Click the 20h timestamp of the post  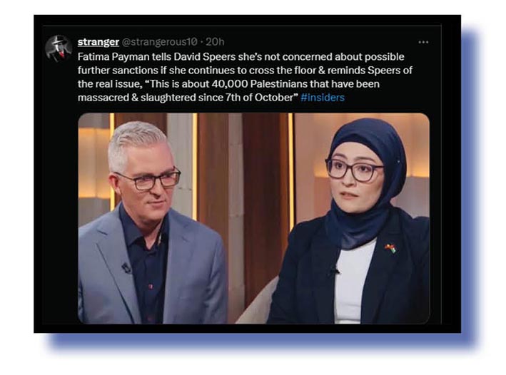click(x=215, y=42)
